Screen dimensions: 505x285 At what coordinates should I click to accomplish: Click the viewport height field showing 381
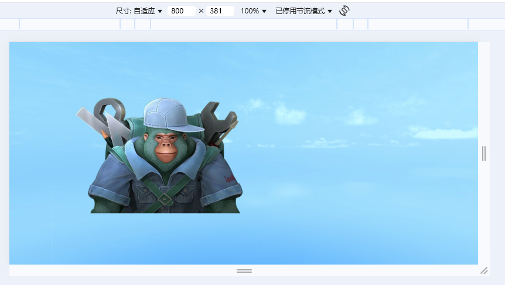click(x=220, y=11)
